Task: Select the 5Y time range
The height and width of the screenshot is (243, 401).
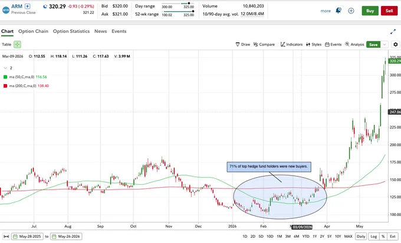Action: pos(330,237)
